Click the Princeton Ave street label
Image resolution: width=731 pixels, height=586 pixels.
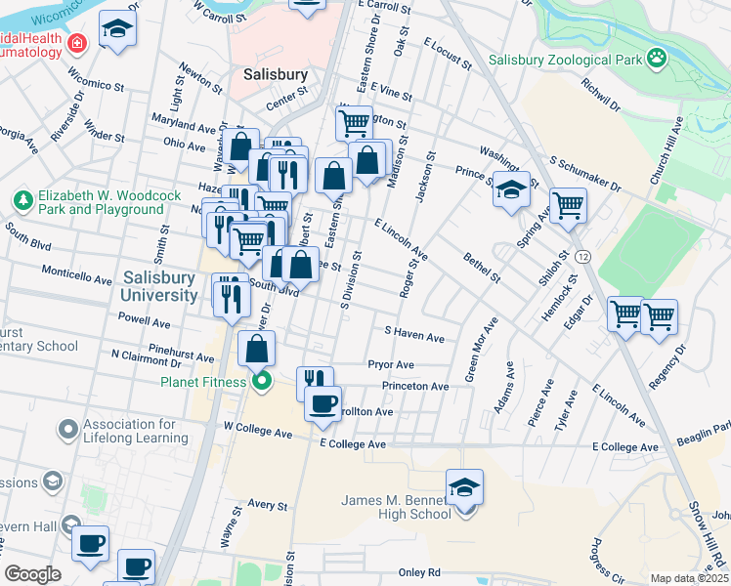(x=415, y=386)
